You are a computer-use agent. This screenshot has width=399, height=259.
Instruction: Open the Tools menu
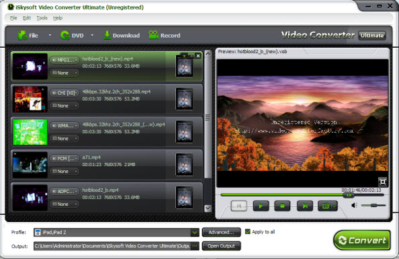click(42, 18)
